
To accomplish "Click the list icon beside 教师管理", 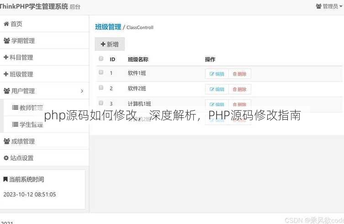I will tap(15, 107).
